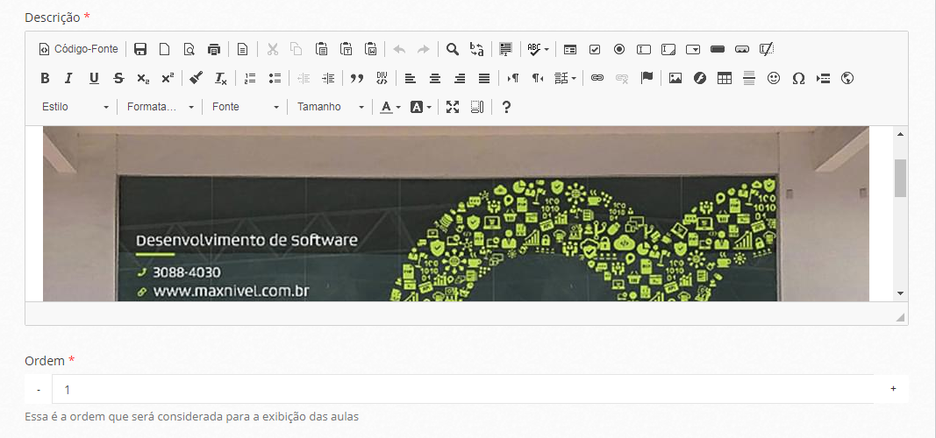Click the Print icon
The image size is (936, 438).
tap(214, 49)
